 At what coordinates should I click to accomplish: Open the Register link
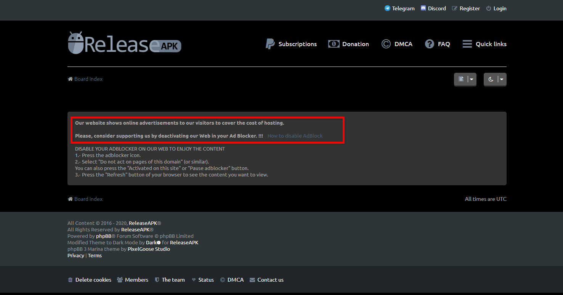[x=466, y=8]
